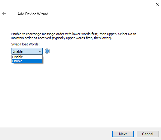Click the description paragraph about message order
Viewport: 161px width, 140px height.
pos(74,36)
